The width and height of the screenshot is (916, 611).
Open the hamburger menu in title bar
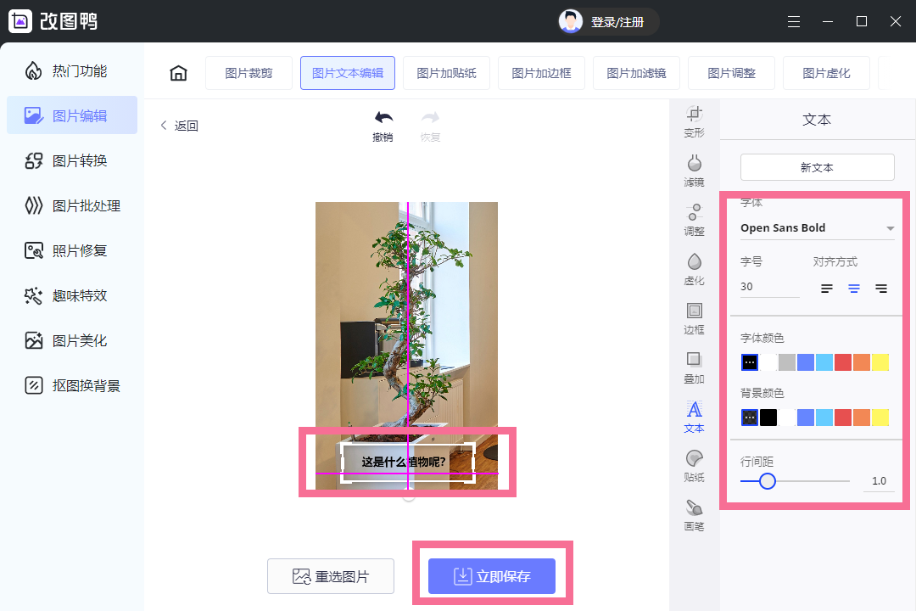point(793,21)
